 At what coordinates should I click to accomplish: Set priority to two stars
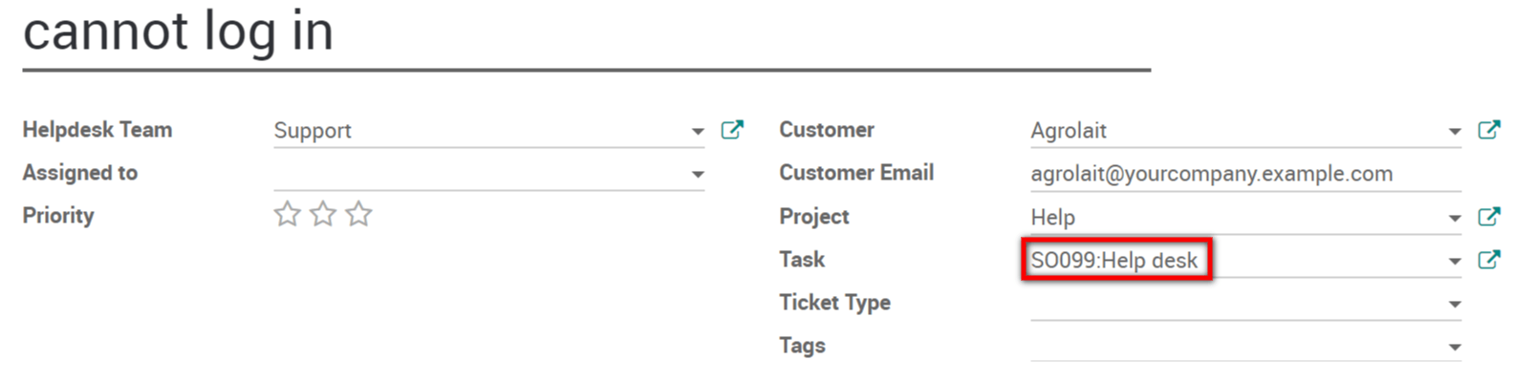click(x=323, y=214)
